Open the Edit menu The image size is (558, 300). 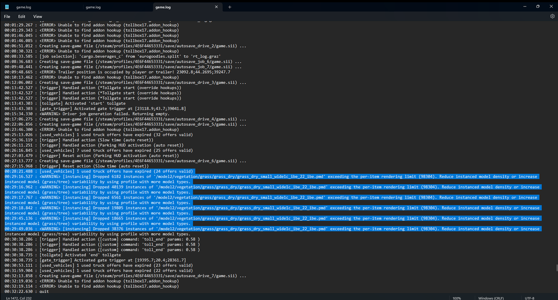tap(22, 17)
